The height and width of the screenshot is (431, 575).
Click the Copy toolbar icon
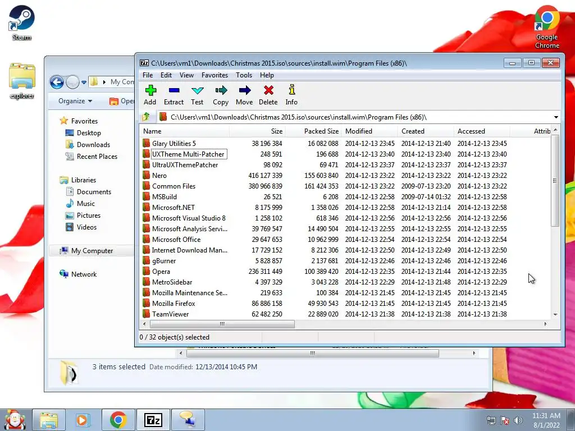click(221, 90)
